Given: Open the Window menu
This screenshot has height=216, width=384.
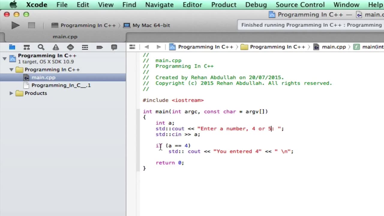Looking at the screenshot, I should click(346, 5).
